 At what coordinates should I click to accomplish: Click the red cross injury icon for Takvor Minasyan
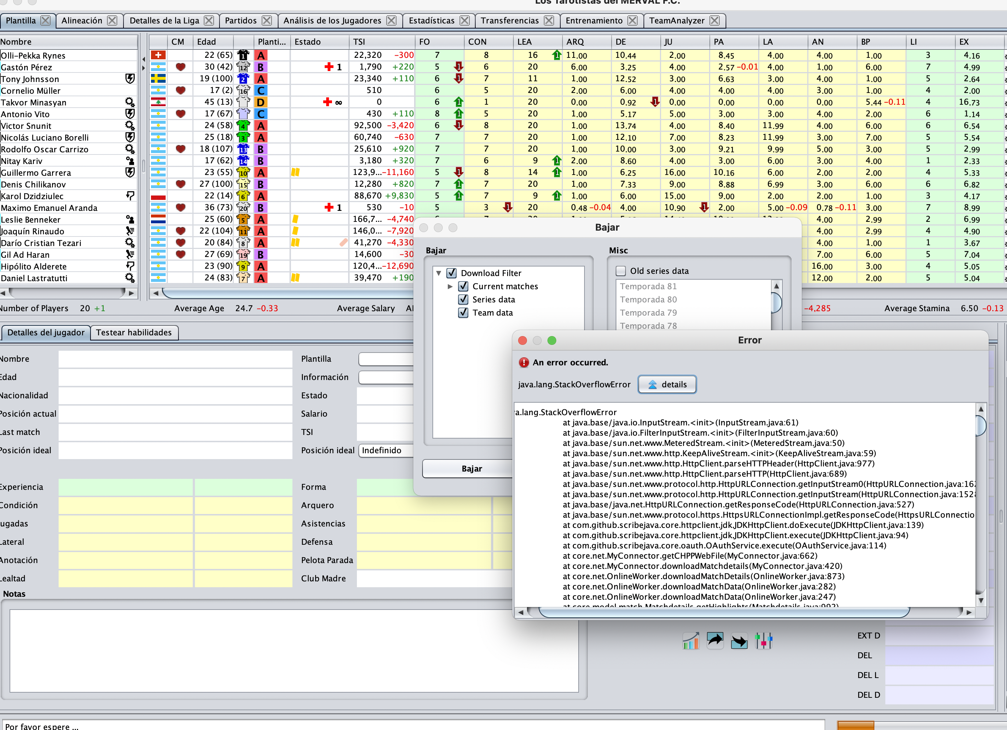(328, 102)
